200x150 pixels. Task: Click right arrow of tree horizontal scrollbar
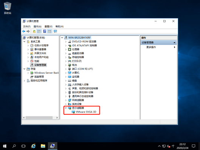(57, 118)
